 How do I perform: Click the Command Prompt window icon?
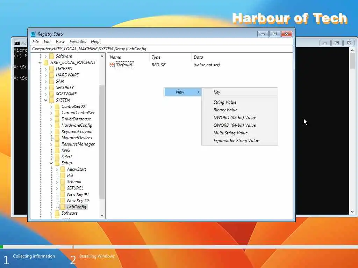(x=17, y=43)
